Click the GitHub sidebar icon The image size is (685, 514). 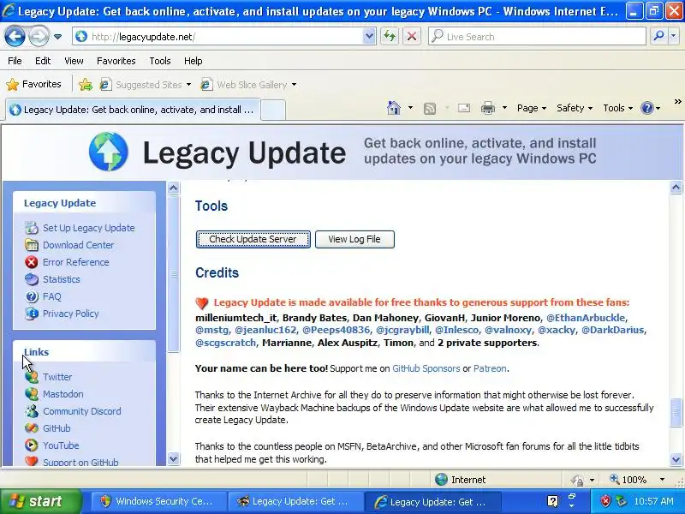click(32, 427)
